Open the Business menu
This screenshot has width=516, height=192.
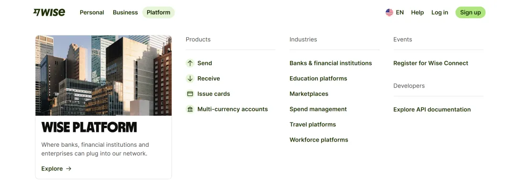[125, 12]
